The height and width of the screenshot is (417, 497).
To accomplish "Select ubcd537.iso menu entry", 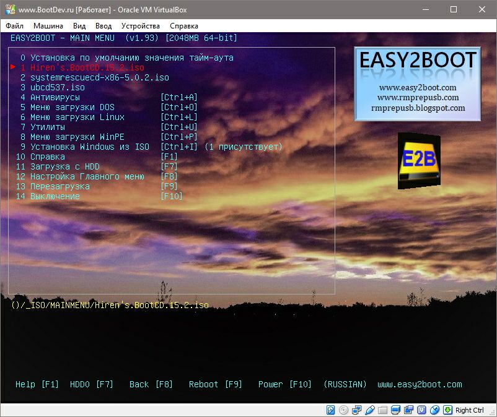I will click(52, 87).
